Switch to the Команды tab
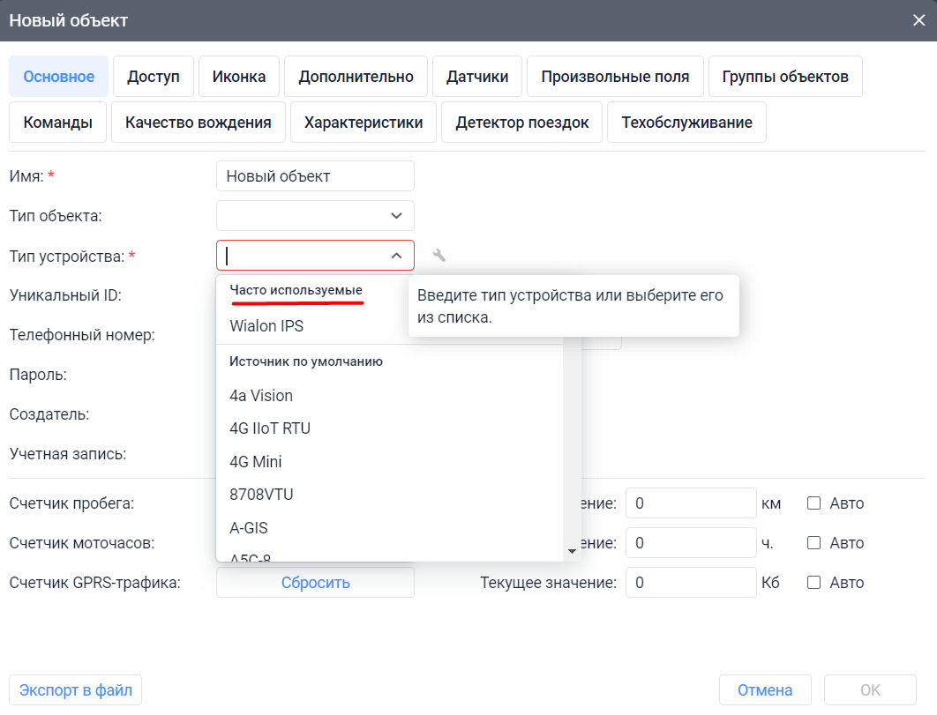937x715 pixels. pyautogui.click(x=57, y=122)
